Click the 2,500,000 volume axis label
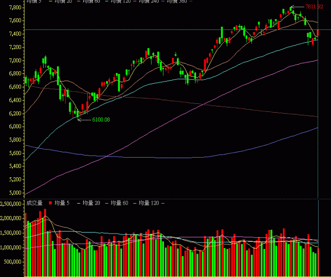331x277 pixels. [x=10, y=204]
